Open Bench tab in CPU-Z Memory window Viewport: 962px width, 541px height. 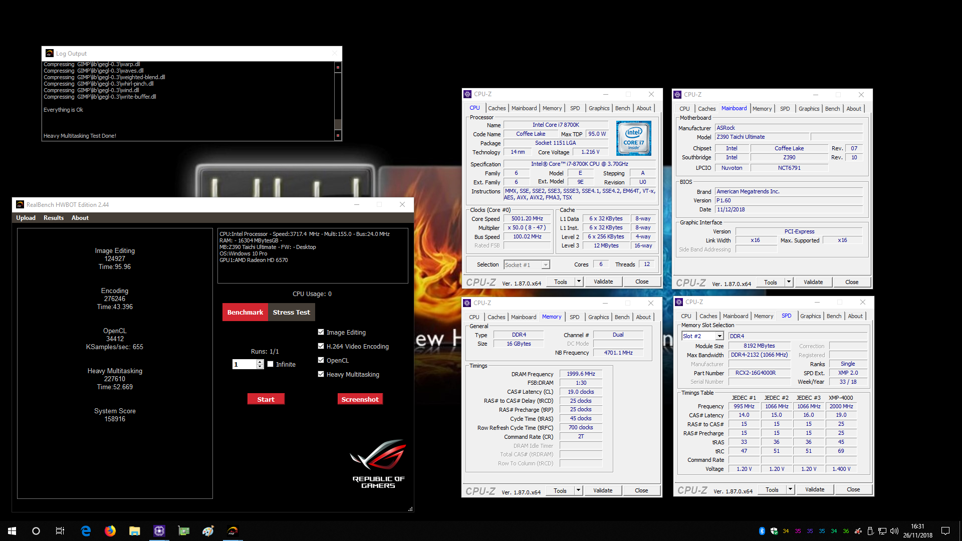(622, 317)
